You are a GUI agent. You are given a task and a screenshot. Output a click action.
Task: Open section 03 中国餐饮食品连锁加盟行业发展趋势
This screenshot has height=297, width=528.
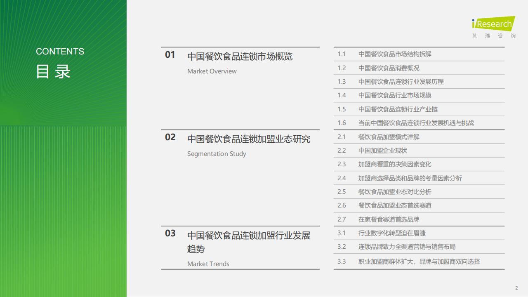tap(248, 242)
